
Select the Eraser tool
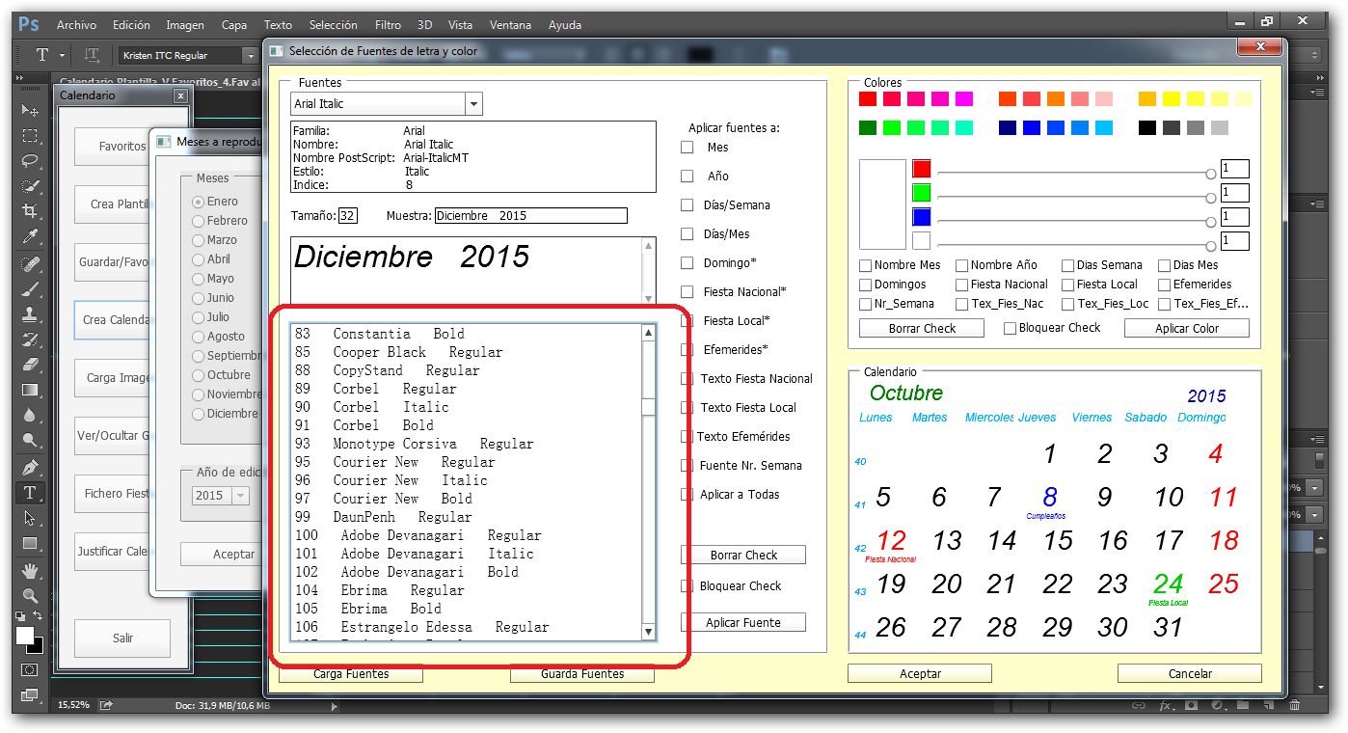30,365
